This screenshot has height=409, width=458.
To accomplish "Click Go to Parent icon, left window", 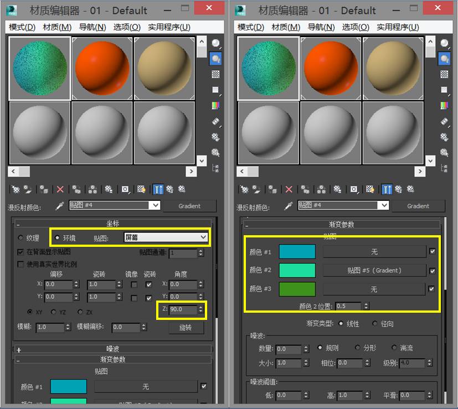I will point(169,189).
